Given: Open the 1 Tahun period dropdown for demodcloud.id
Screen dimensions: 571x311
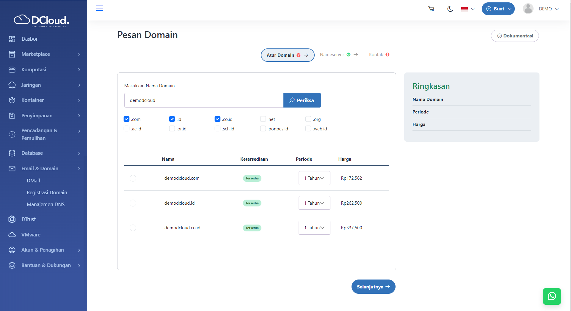Looking at the screenshot, I should [314, 203].
